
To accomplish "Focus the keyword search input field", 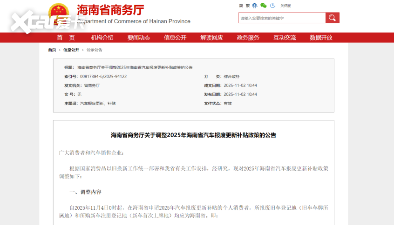I will [282, 18].
